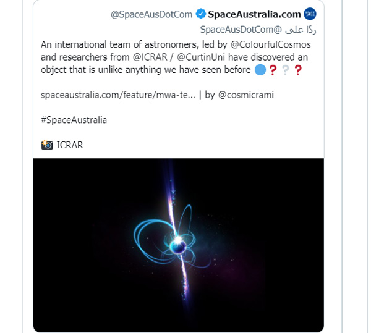Click the ICRAR photo credit text

click(70, 145)
